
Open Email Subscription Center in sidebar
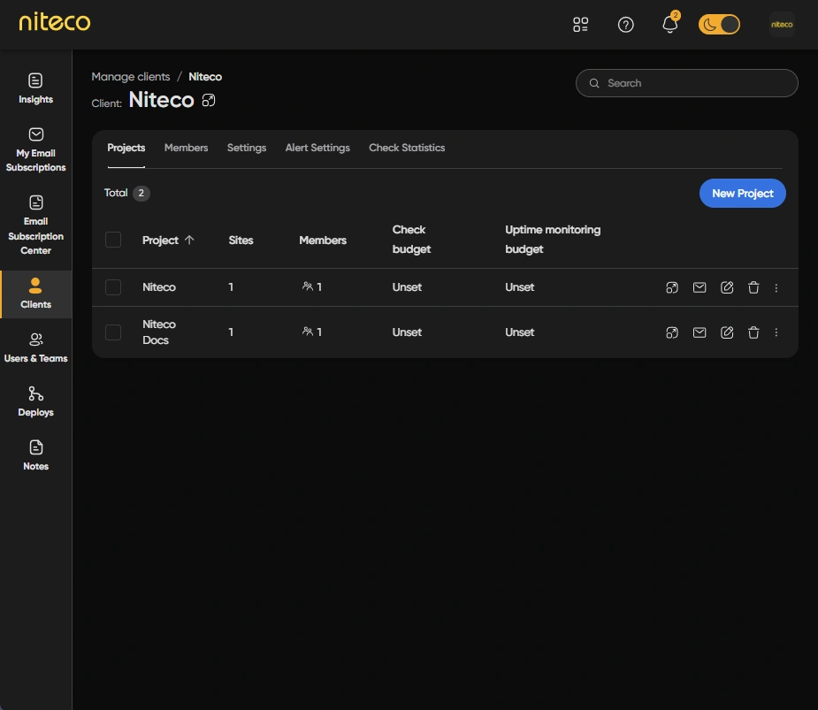pyautogui.click(x=35, y=225)
